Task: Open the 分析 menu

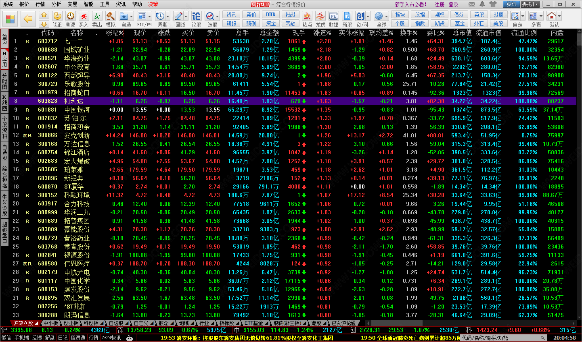Action: point(57,4)
